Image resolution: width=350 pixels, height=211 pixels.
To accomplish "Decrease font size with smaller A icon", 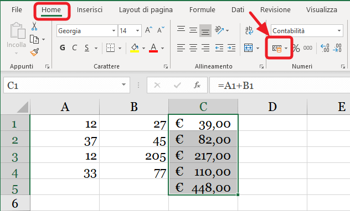I will [161, 30].
